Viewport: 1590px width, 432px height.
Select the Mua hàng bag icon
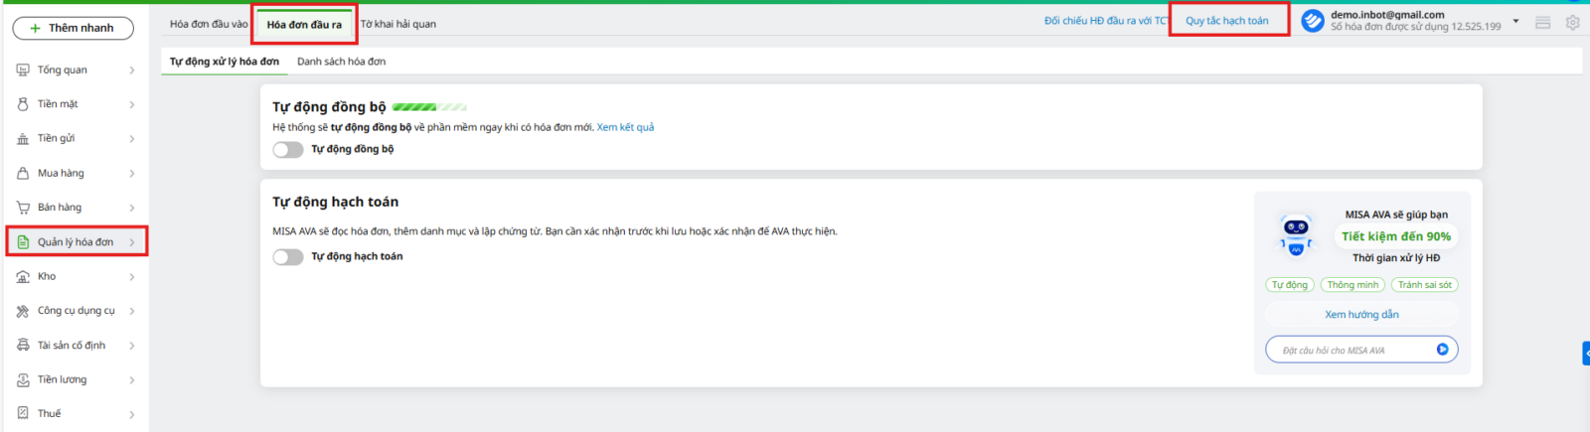pyautogui.click(x=23, y=174)
